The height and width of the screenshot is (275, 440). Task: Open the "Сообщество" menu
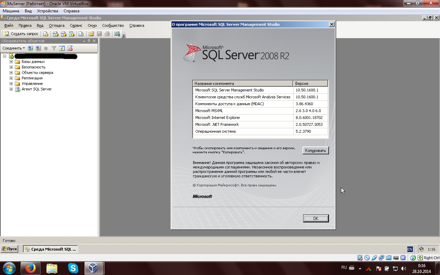click(113, 25)
